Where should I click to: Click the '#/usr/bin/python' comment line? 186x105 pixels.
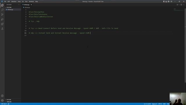pyautogui.click(x=37, y=12)
